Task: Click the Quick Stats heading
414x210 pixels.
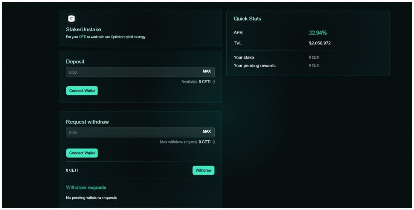Action: (247, 18)
